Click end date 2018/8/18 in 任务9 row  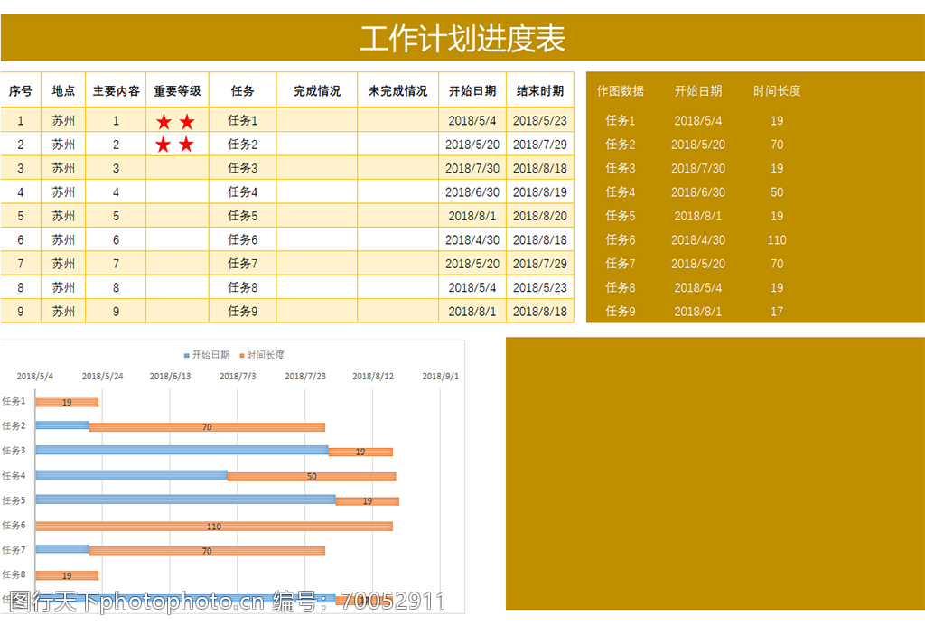pos(540,312)
